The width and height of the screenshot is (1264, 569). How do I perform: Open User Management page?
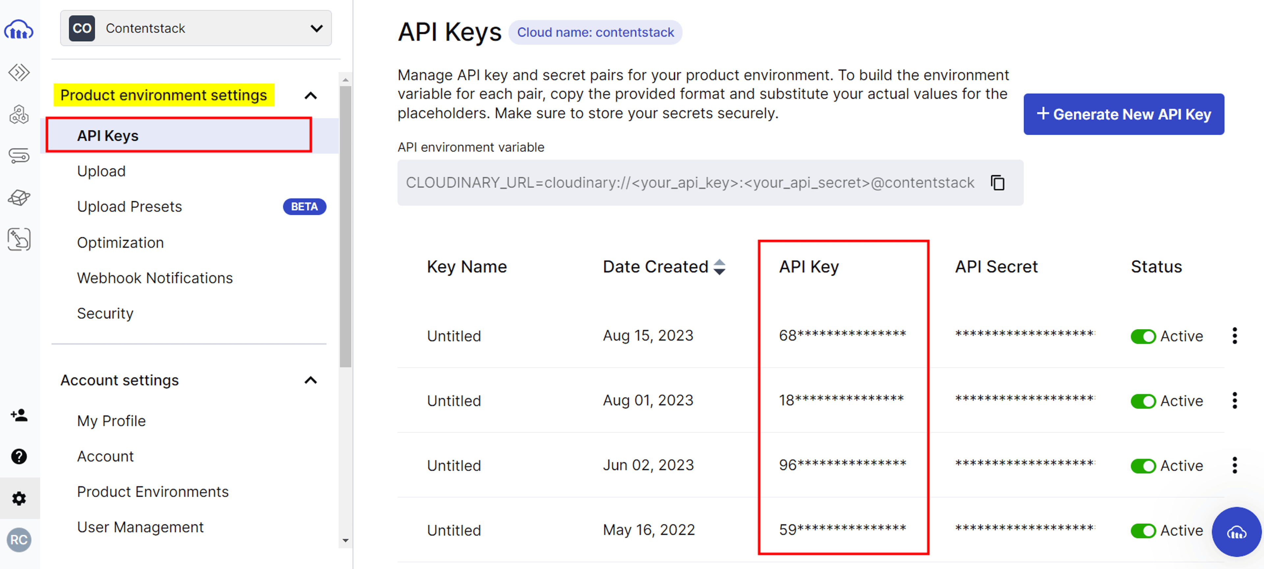click(140, 527)
